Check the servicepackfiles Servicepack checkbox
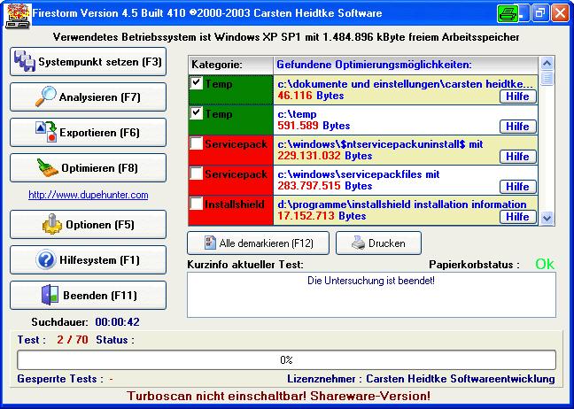Viewport: 574px width, 409px height. tap(197, 173)
